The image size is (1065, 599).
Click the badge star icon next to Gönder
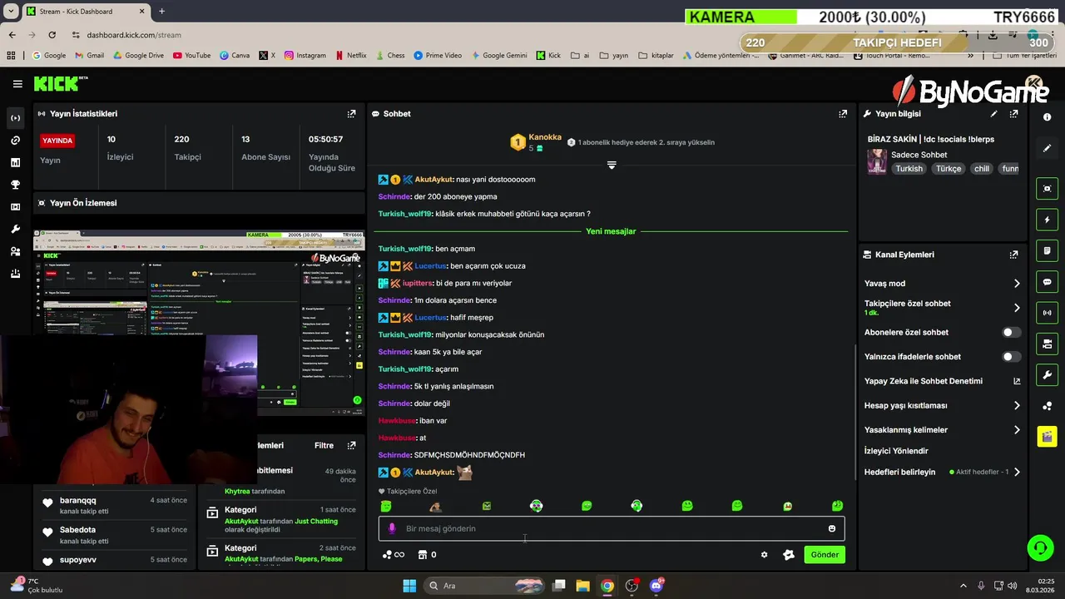coord(789,555)
